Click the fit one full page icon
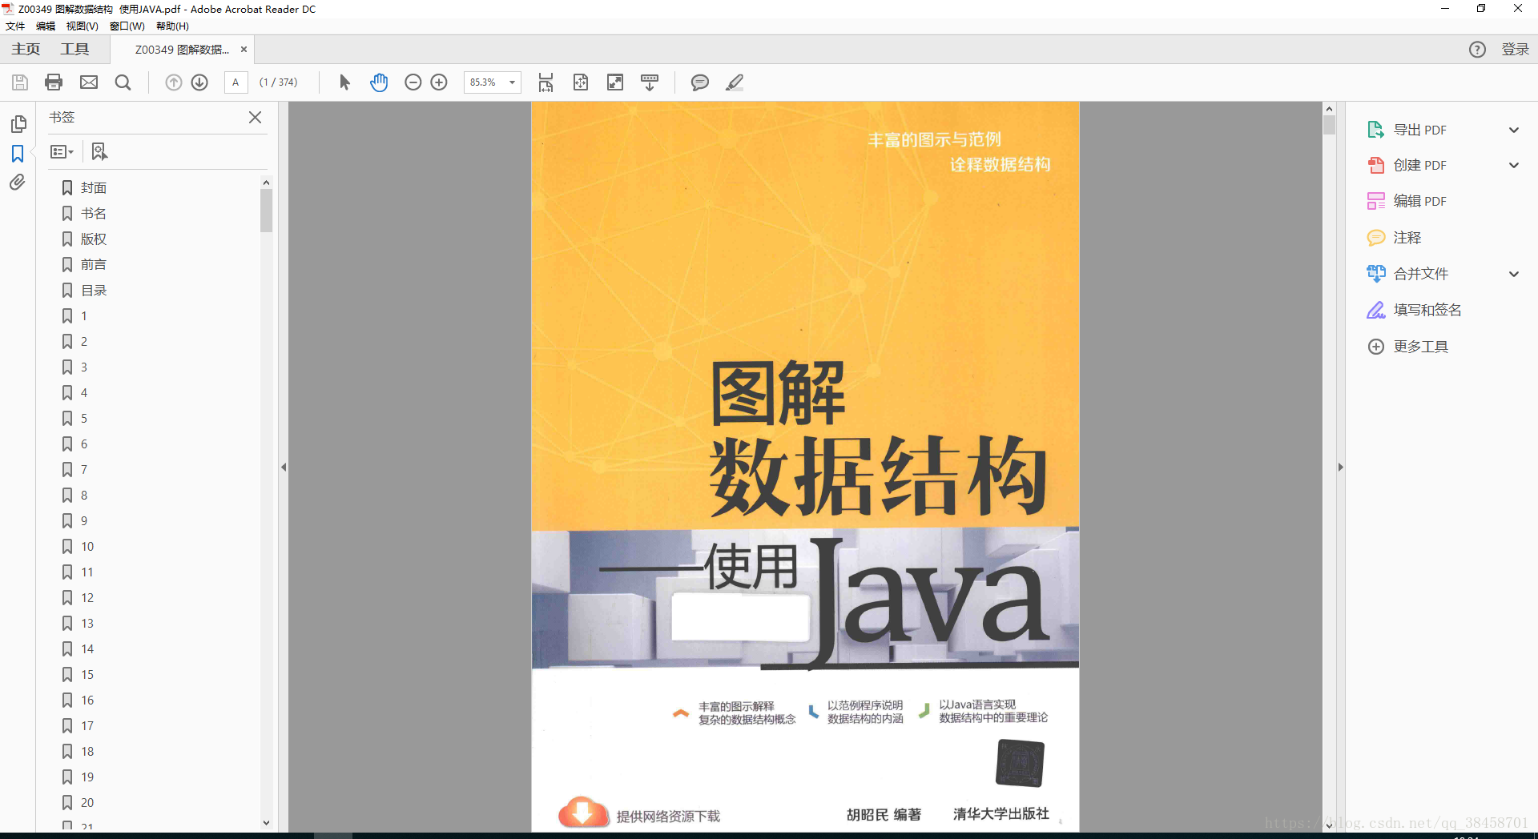This screenshot has width=1538, height=839. (x=581, y=82)
